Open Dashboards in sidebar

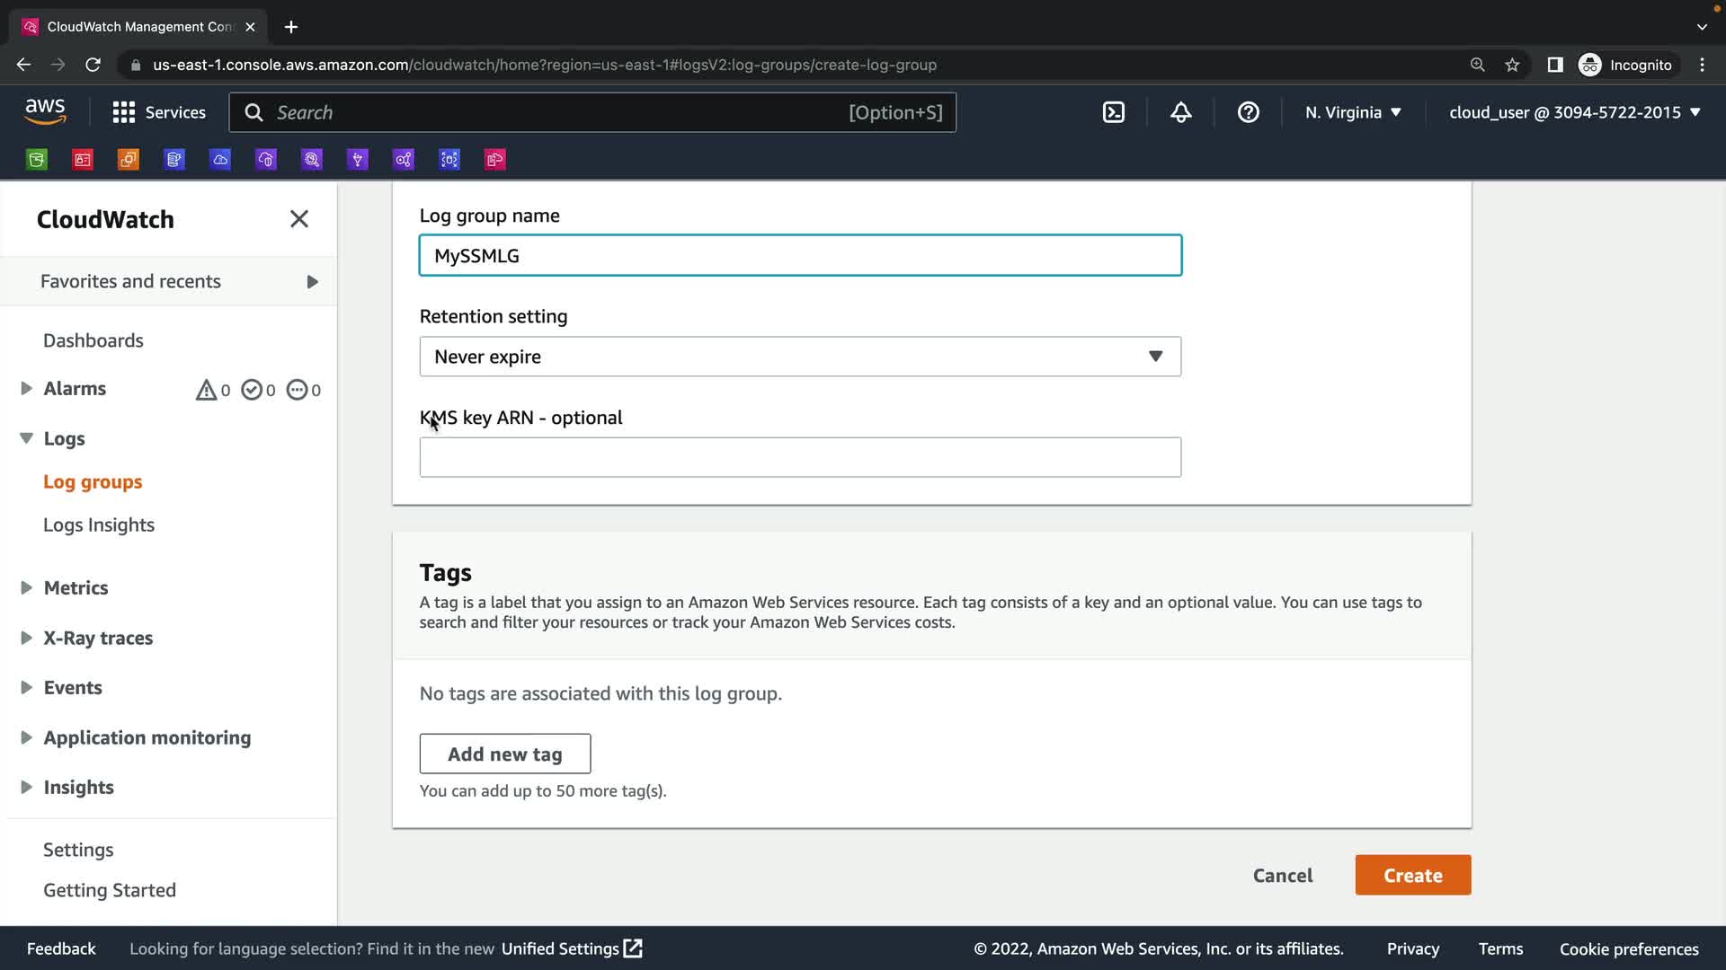93,340
